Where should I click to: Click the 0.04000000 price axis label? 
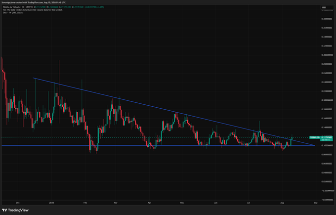point(327,172)
